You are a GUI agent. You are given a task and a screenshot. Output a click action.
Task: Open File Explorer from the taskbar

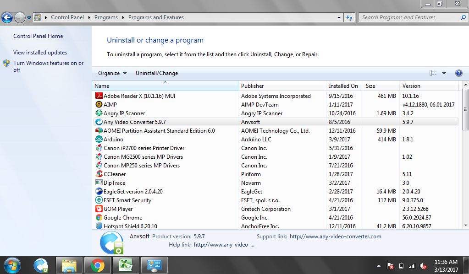click(69, 265)
